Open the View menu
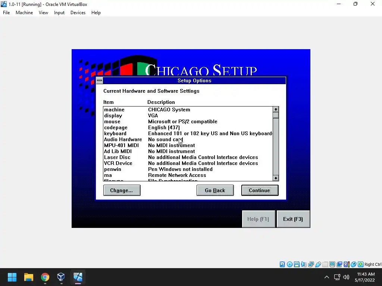 click(43, 13)
